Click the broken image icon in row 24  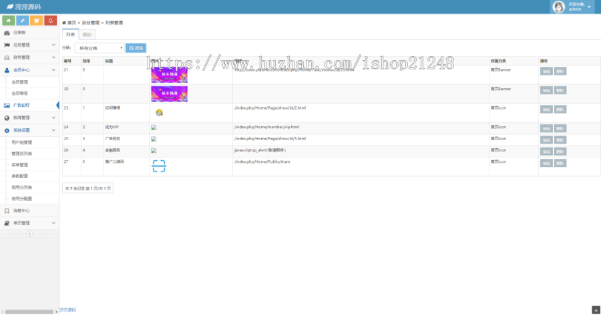154,127
